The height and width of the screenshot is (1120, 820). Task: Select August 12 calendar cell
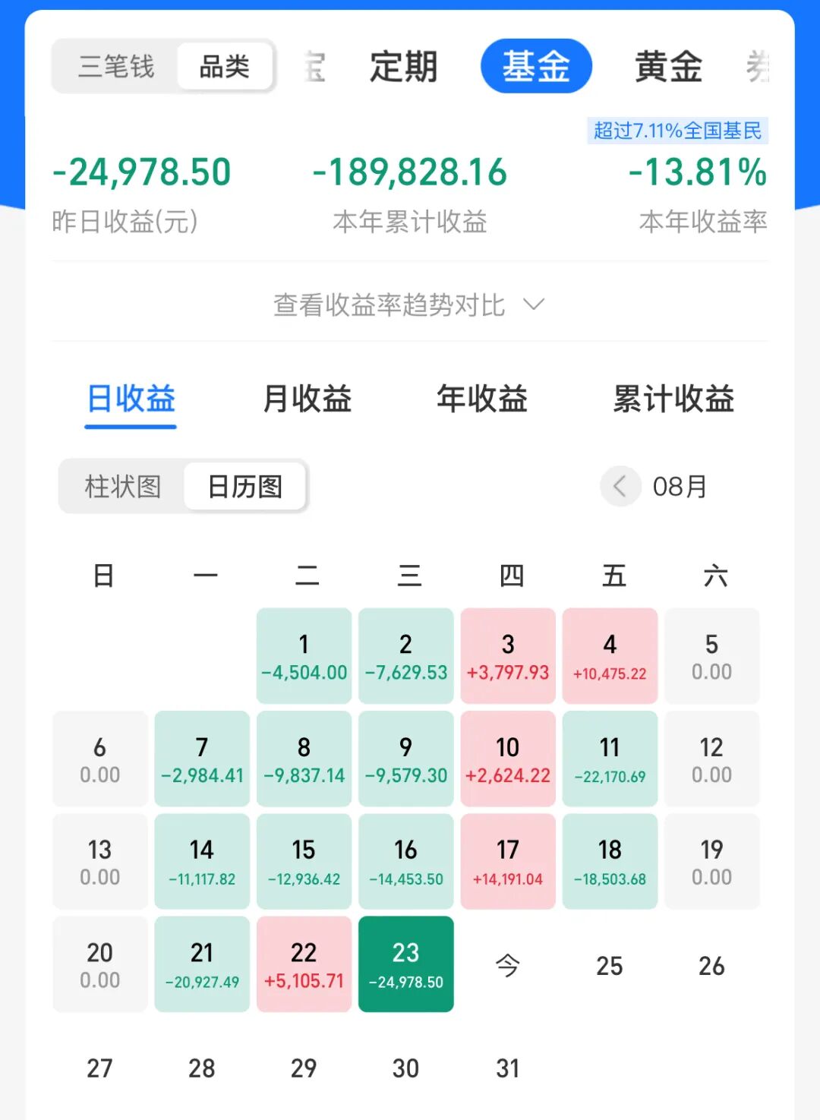click(x=712, y=759)
